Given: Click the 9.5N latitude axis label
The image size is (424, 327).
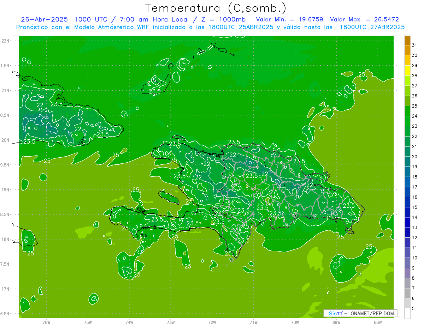Looking at the screenshot, I should click(x=5, y=165).
